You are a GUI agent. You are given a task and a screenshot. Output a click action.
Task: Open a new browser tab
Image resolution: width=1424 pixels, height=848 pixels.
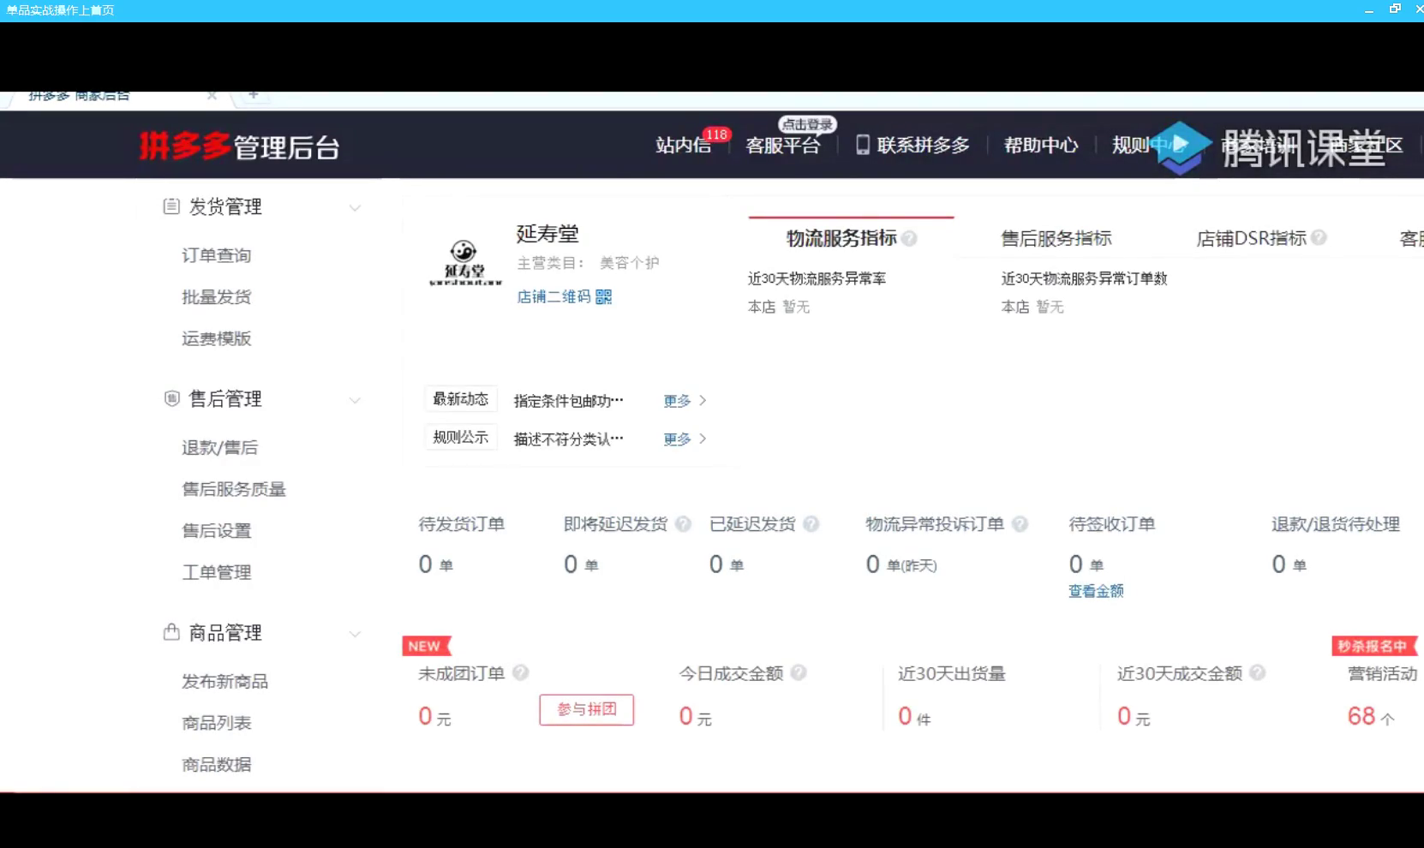(253, 94)
